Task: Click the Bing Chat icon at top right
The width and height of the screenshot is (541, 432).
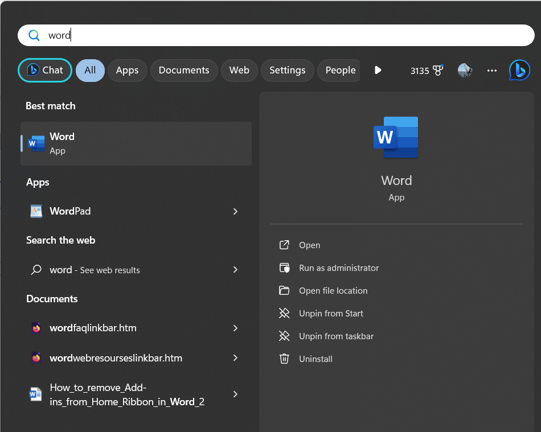Action: pyautogui.click(x=519, y=70)
